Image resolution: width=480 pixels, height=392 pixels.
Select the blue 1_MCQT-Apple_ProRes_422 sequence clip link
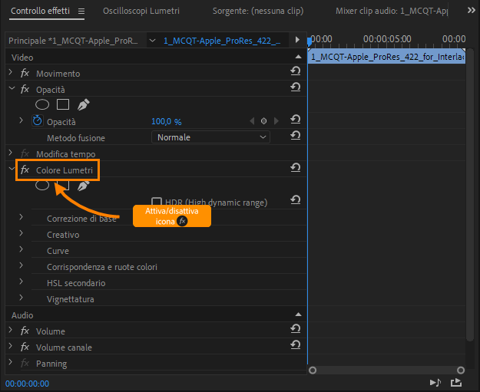point(222,41)
